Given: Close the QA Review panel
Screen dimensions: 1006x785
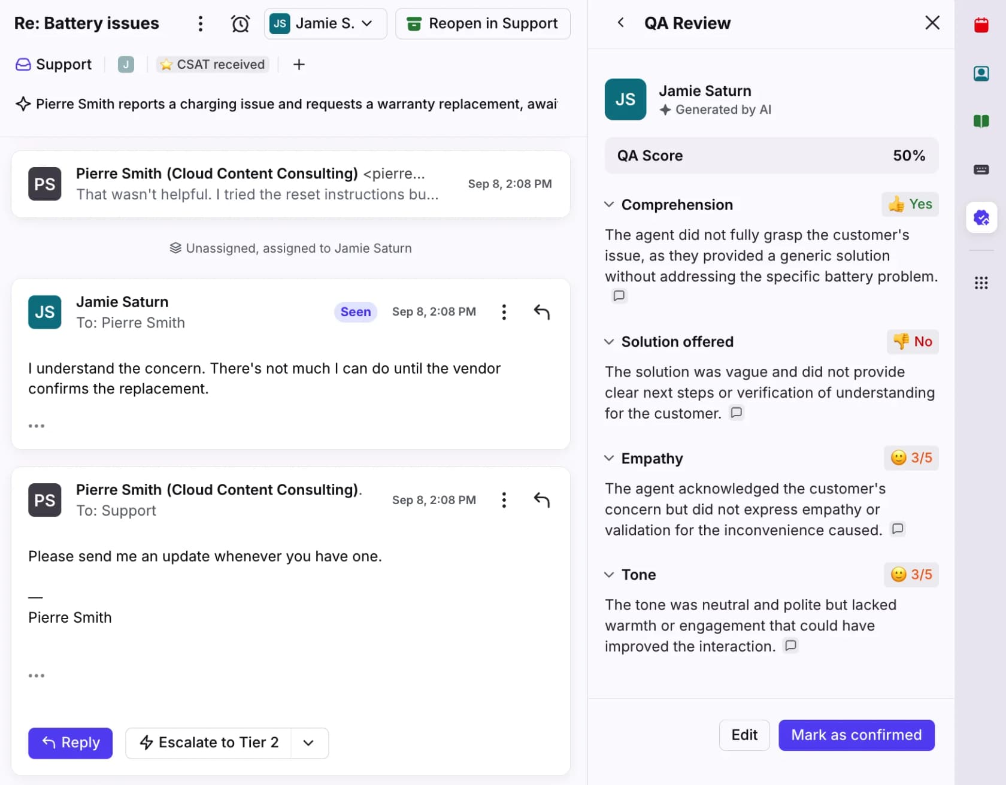Looking at the screenshot, I should point(932,23).
